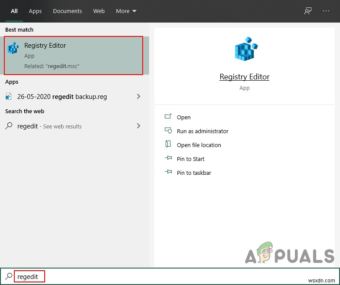Click the search field containing regedit
The image size is (340, 285).
click(170, 277)
